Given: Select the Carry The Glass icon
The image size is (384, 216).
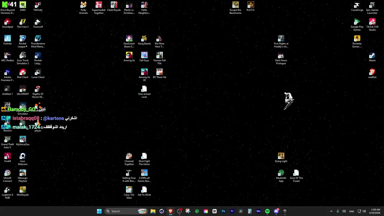Looking at the screenshot, I should (x=129, y=193).
